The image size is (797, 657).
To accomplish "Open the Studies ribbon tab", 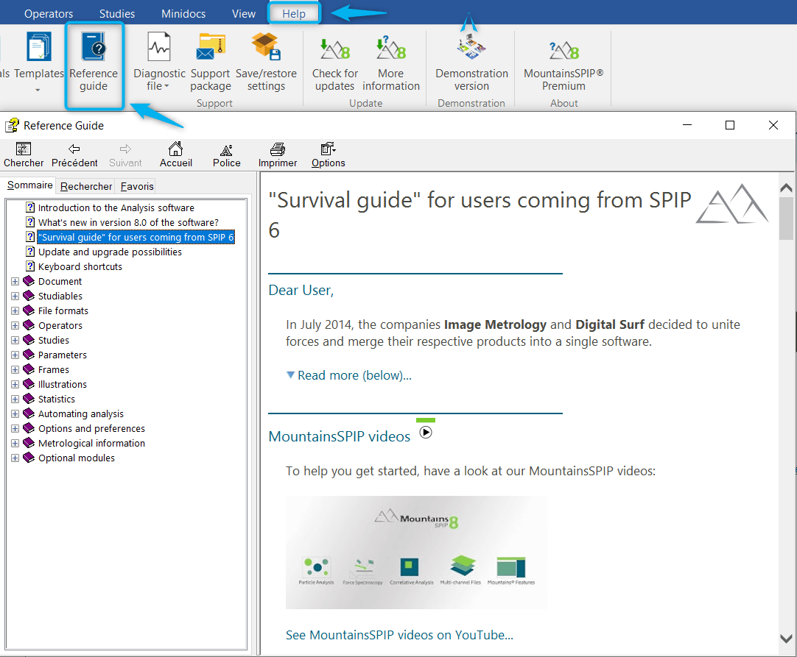I will pyautogui.click(x=117, y=13).
